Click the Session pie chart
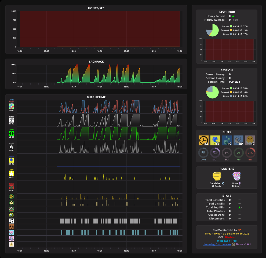The width and height of the screenshot is (266, 258). pos(212,92)
